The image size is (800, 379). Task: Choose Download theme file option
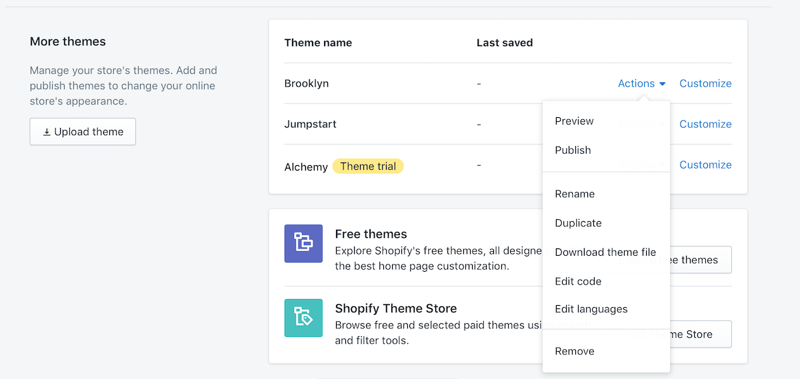(605, 252)
